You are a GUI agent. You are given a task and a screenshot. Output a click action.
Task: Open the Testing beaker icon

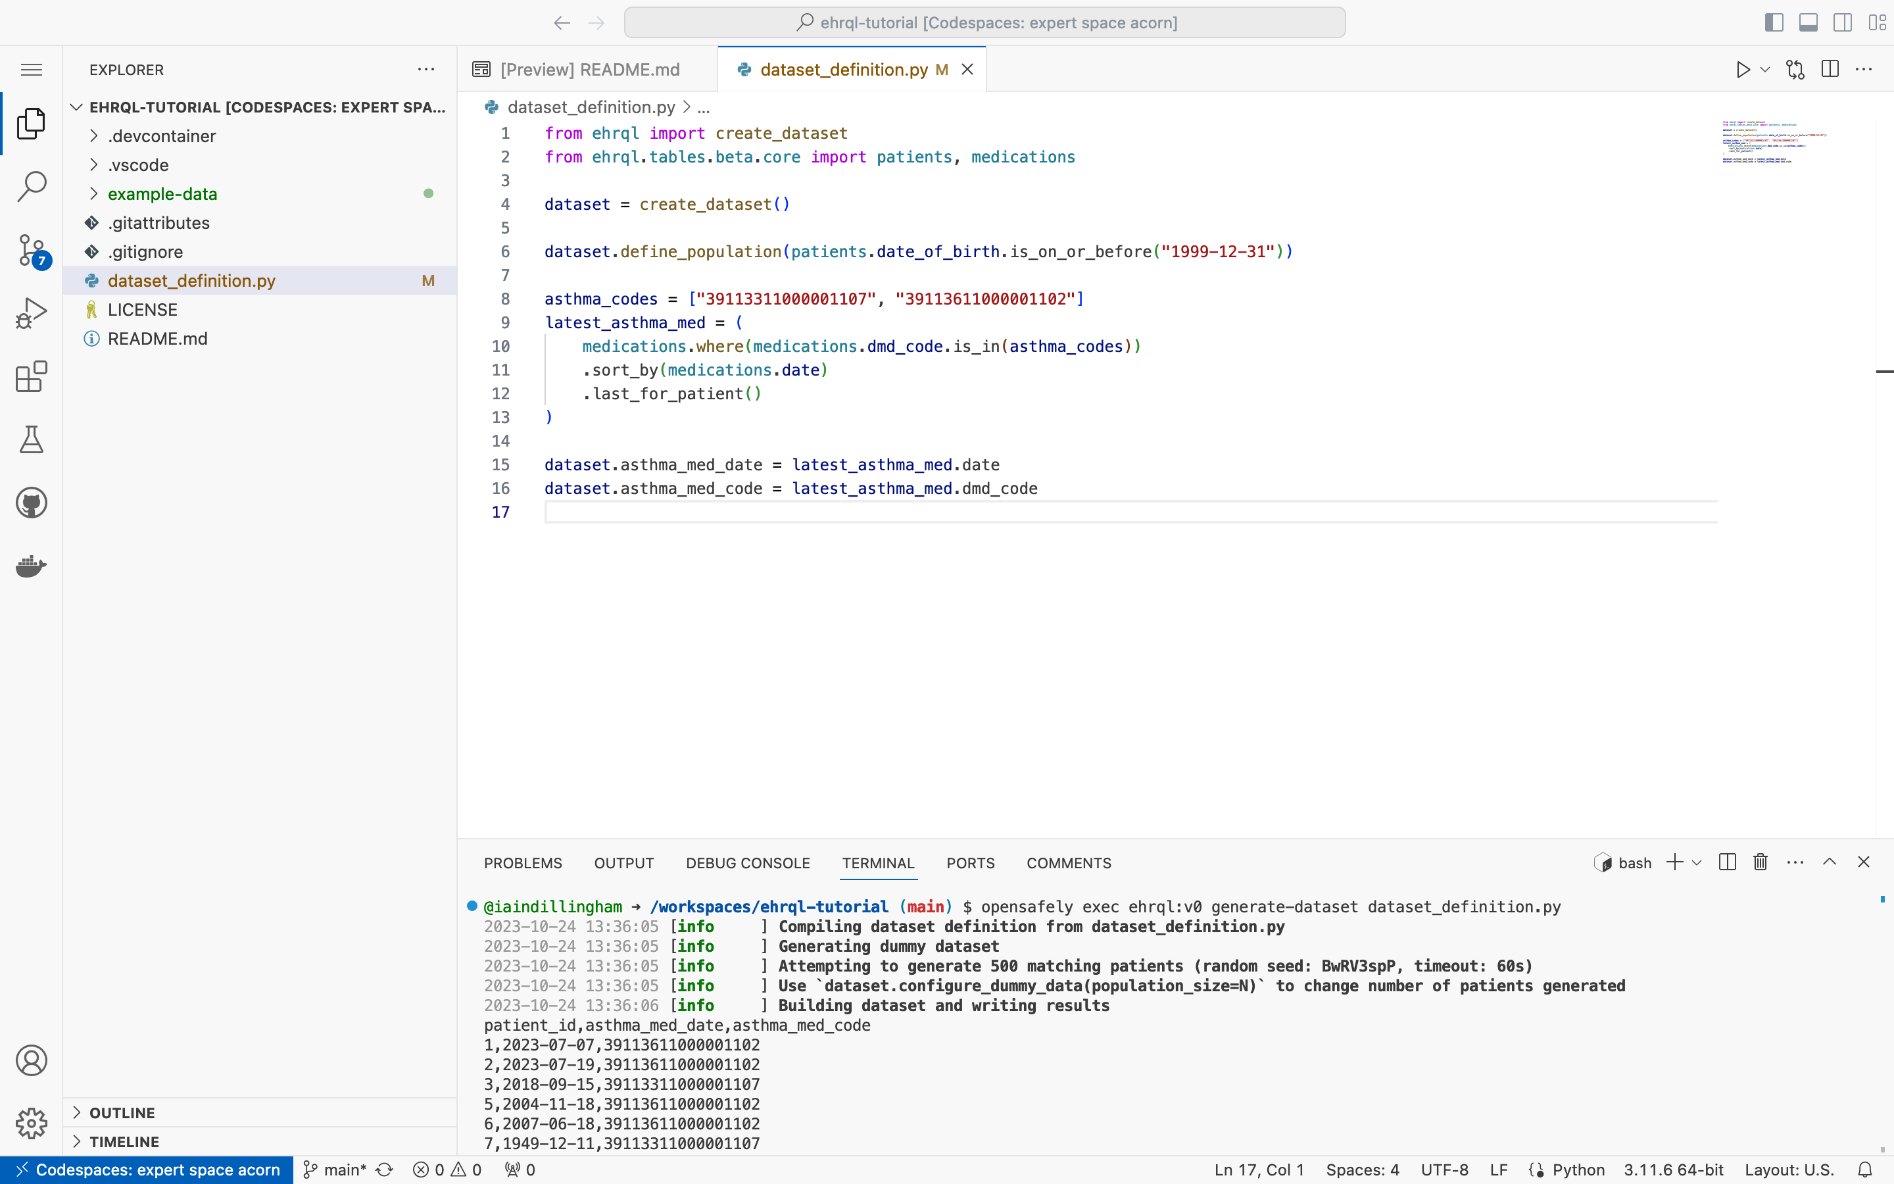pos(32,439)
